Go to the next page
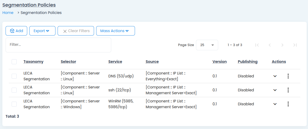This screenshot has height=129, width=308. click(x=282, y=45)
